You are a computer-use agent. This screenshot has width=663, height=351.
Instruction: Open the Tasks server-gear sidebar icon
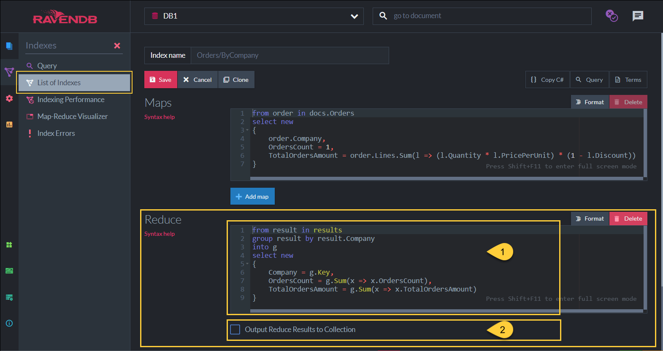click(x=9, y=297)
